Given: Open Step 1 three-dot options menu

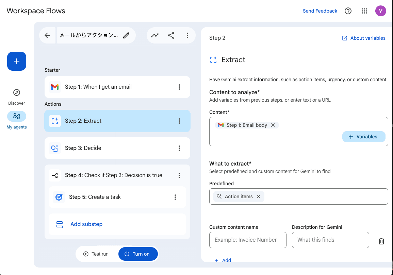Looking at the screenshot, I should pos(179,87).
